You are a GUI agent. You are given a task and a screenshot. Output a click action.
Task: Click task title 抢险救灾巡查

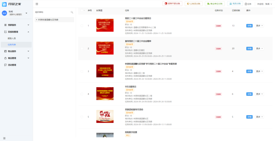pyautogui.click(x=131, y=132)
